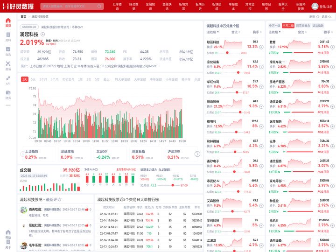
Task: Sort sector list by 金流
Action: 302,32
